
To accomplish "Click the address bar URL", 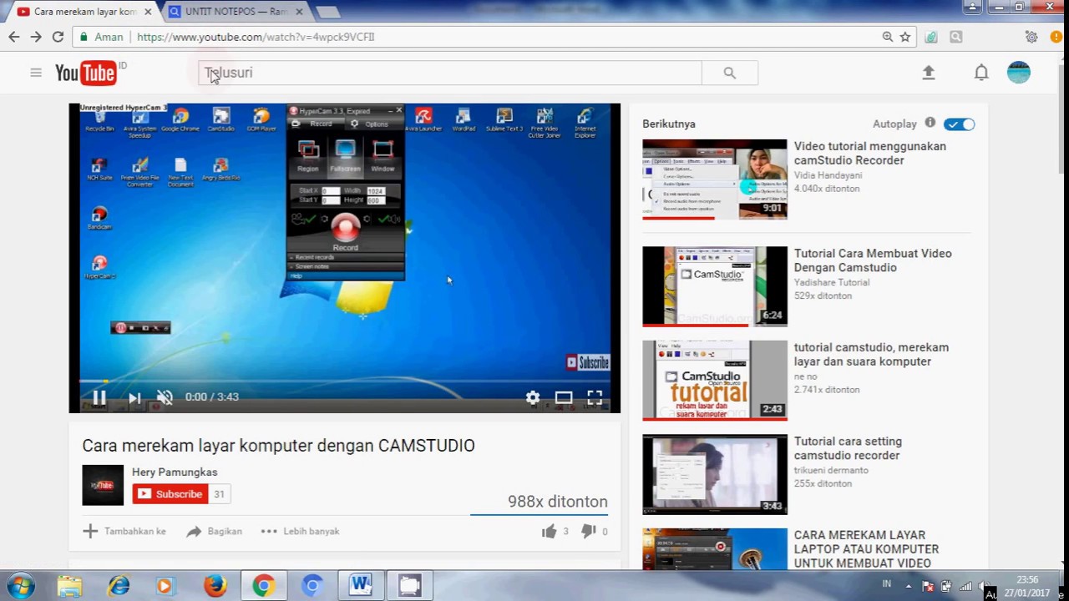I will coord(256,37).
